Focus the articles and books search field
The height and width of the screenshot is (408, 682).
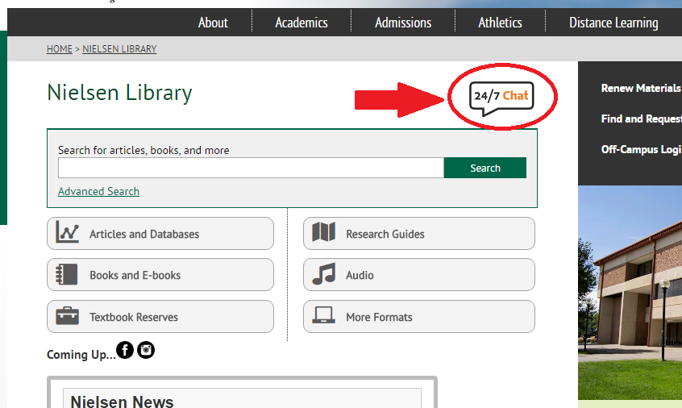coord(251,168)
